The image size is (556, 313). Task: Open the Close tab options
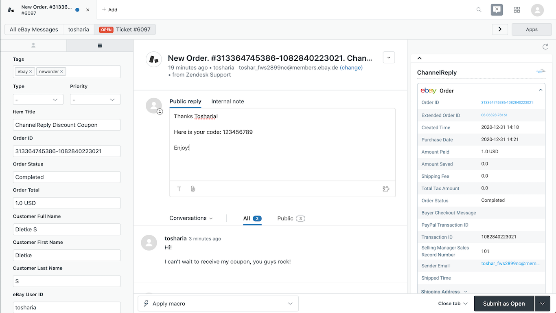pyautogui.click(x=453, y=304)
